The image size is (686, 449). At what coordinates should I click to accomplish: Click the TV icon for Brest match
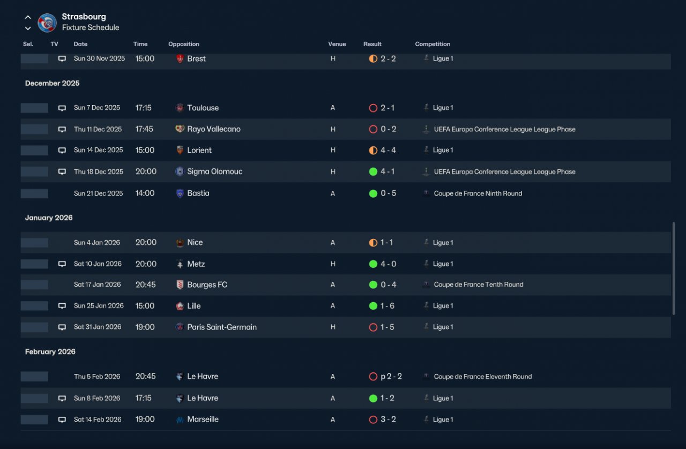click(x=62, y=58)
